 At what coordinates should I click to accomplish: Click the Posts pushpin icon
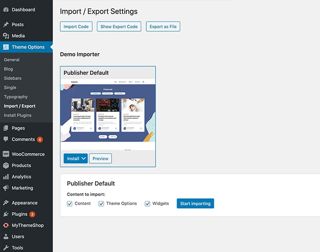coord(6,25)
